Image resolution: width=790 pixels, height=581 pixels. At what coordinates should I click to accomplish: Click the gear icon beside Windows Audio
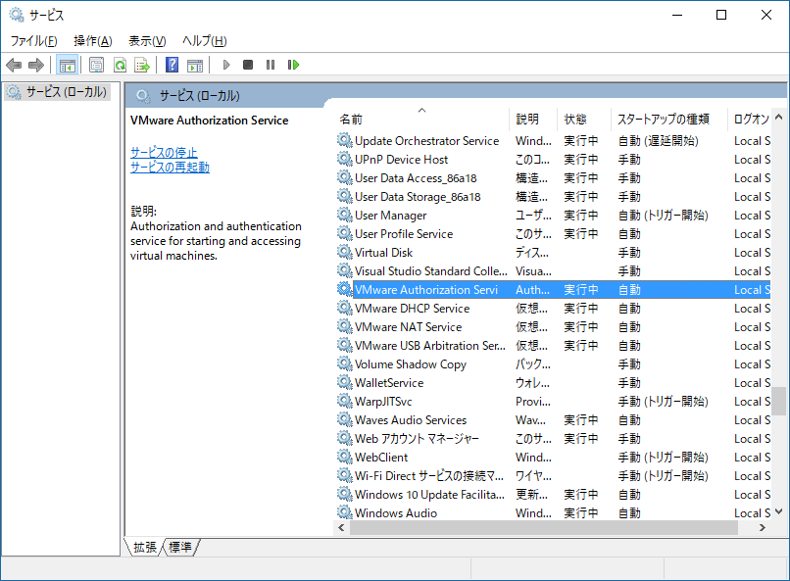click(x=345, y=512)
